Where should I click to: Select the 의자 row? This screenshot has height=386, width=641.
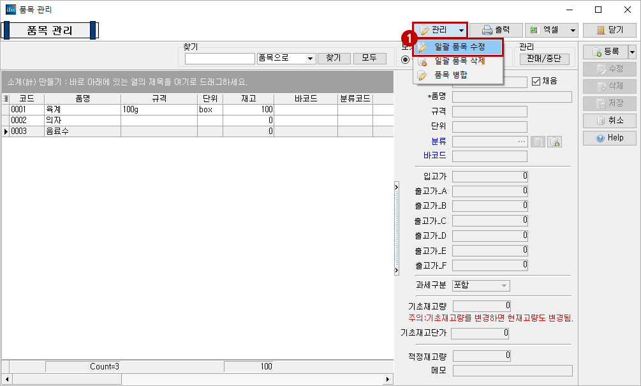tap(198, 121)
